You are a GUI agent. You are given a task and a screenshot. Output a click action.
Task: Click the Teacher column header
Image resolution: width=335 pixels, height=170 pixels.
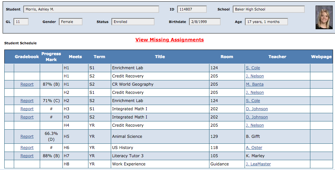point(277,57)
